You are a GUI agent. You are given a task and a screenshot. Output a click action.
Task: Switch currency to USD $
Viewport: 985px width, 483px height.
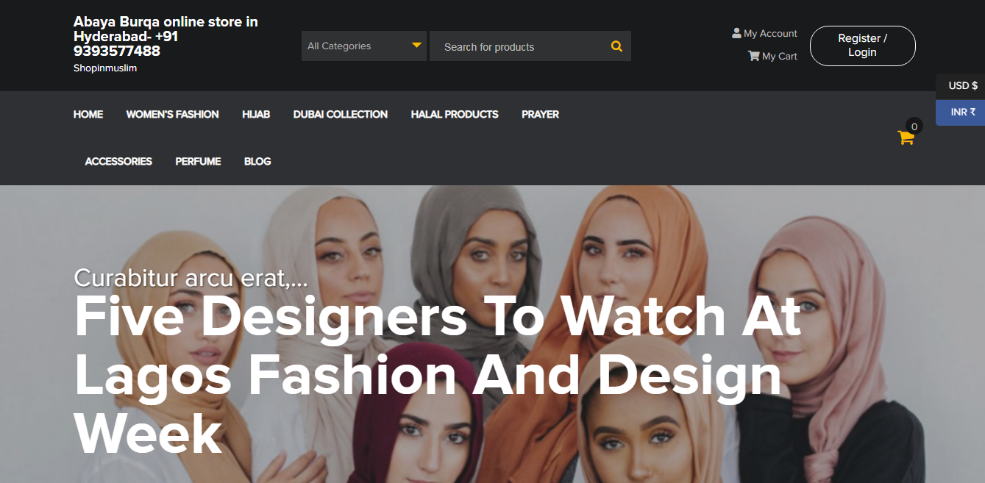coord(962,86)
